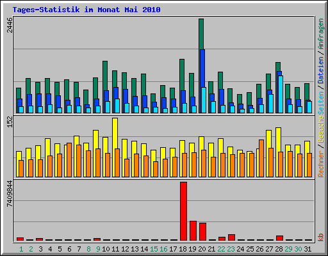Select day label '23' on the x-axis

(231, 249)
